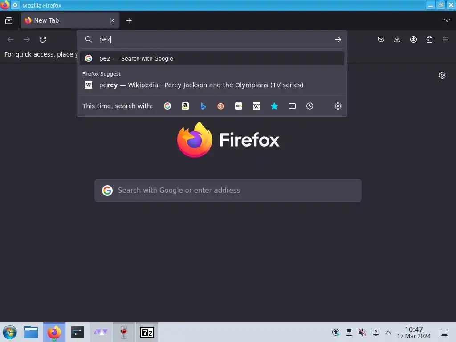Open the keyboard layout tray icon
The height and width of the screenshot is (342, 456).
click(375, 332)
